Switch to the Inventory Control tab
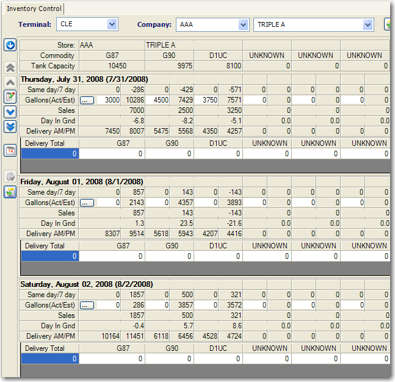The width and height of the screenshot is (395, 382). point(33,9)
